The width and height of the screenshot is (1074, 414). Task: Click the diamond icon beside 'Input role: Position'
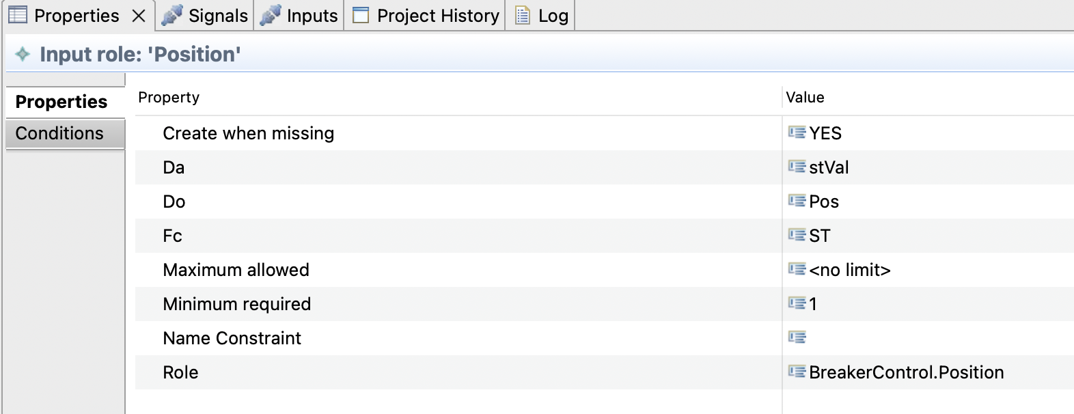click(x=21, y=54)
